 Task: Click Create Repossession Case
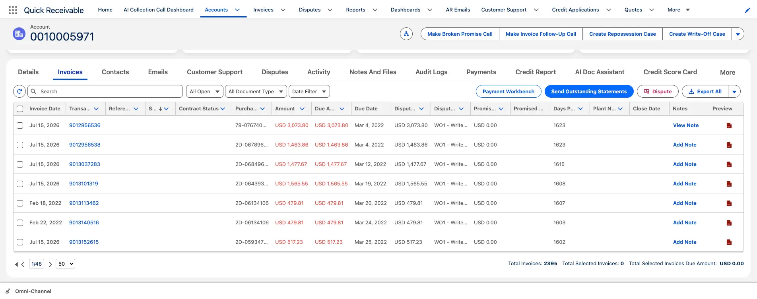pyautogui.click(x=623, y=34)
